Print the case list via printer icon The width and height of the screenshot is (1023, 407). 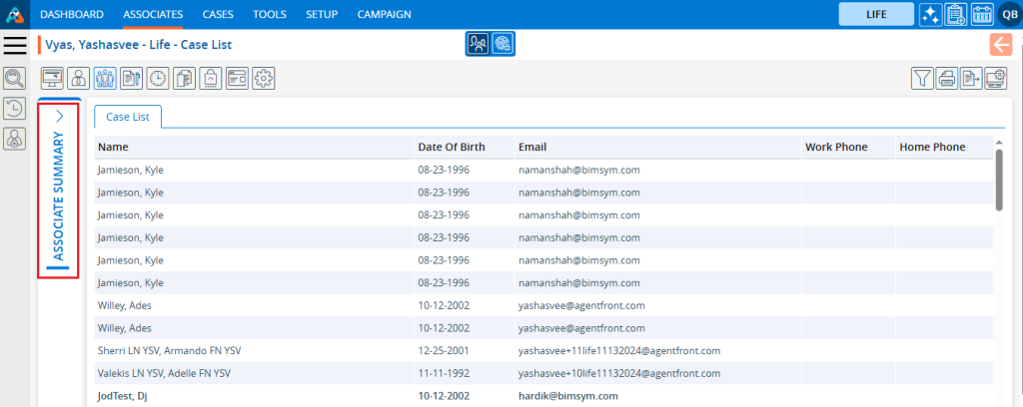(946, 79)
